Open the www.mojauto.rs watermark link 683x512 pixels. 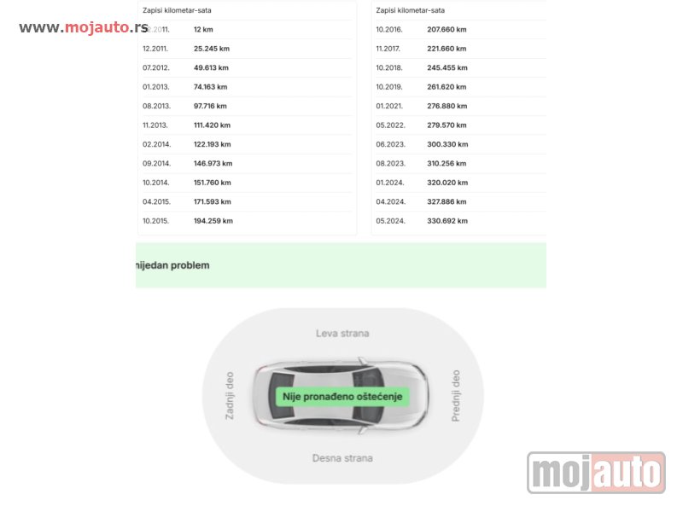[83, 27]
